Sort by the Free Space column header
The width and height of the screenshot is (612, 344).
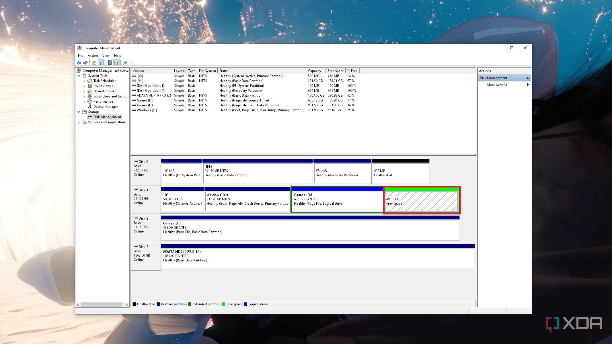336,71
